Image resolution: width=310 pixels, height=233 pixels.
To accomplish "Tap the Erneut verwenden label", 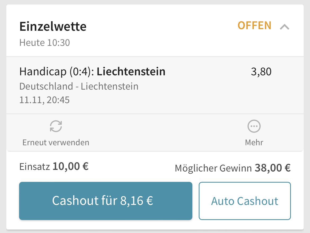I will [56, 143].
